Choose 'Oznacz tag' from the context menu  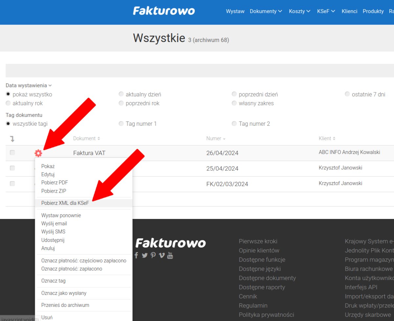54,281
